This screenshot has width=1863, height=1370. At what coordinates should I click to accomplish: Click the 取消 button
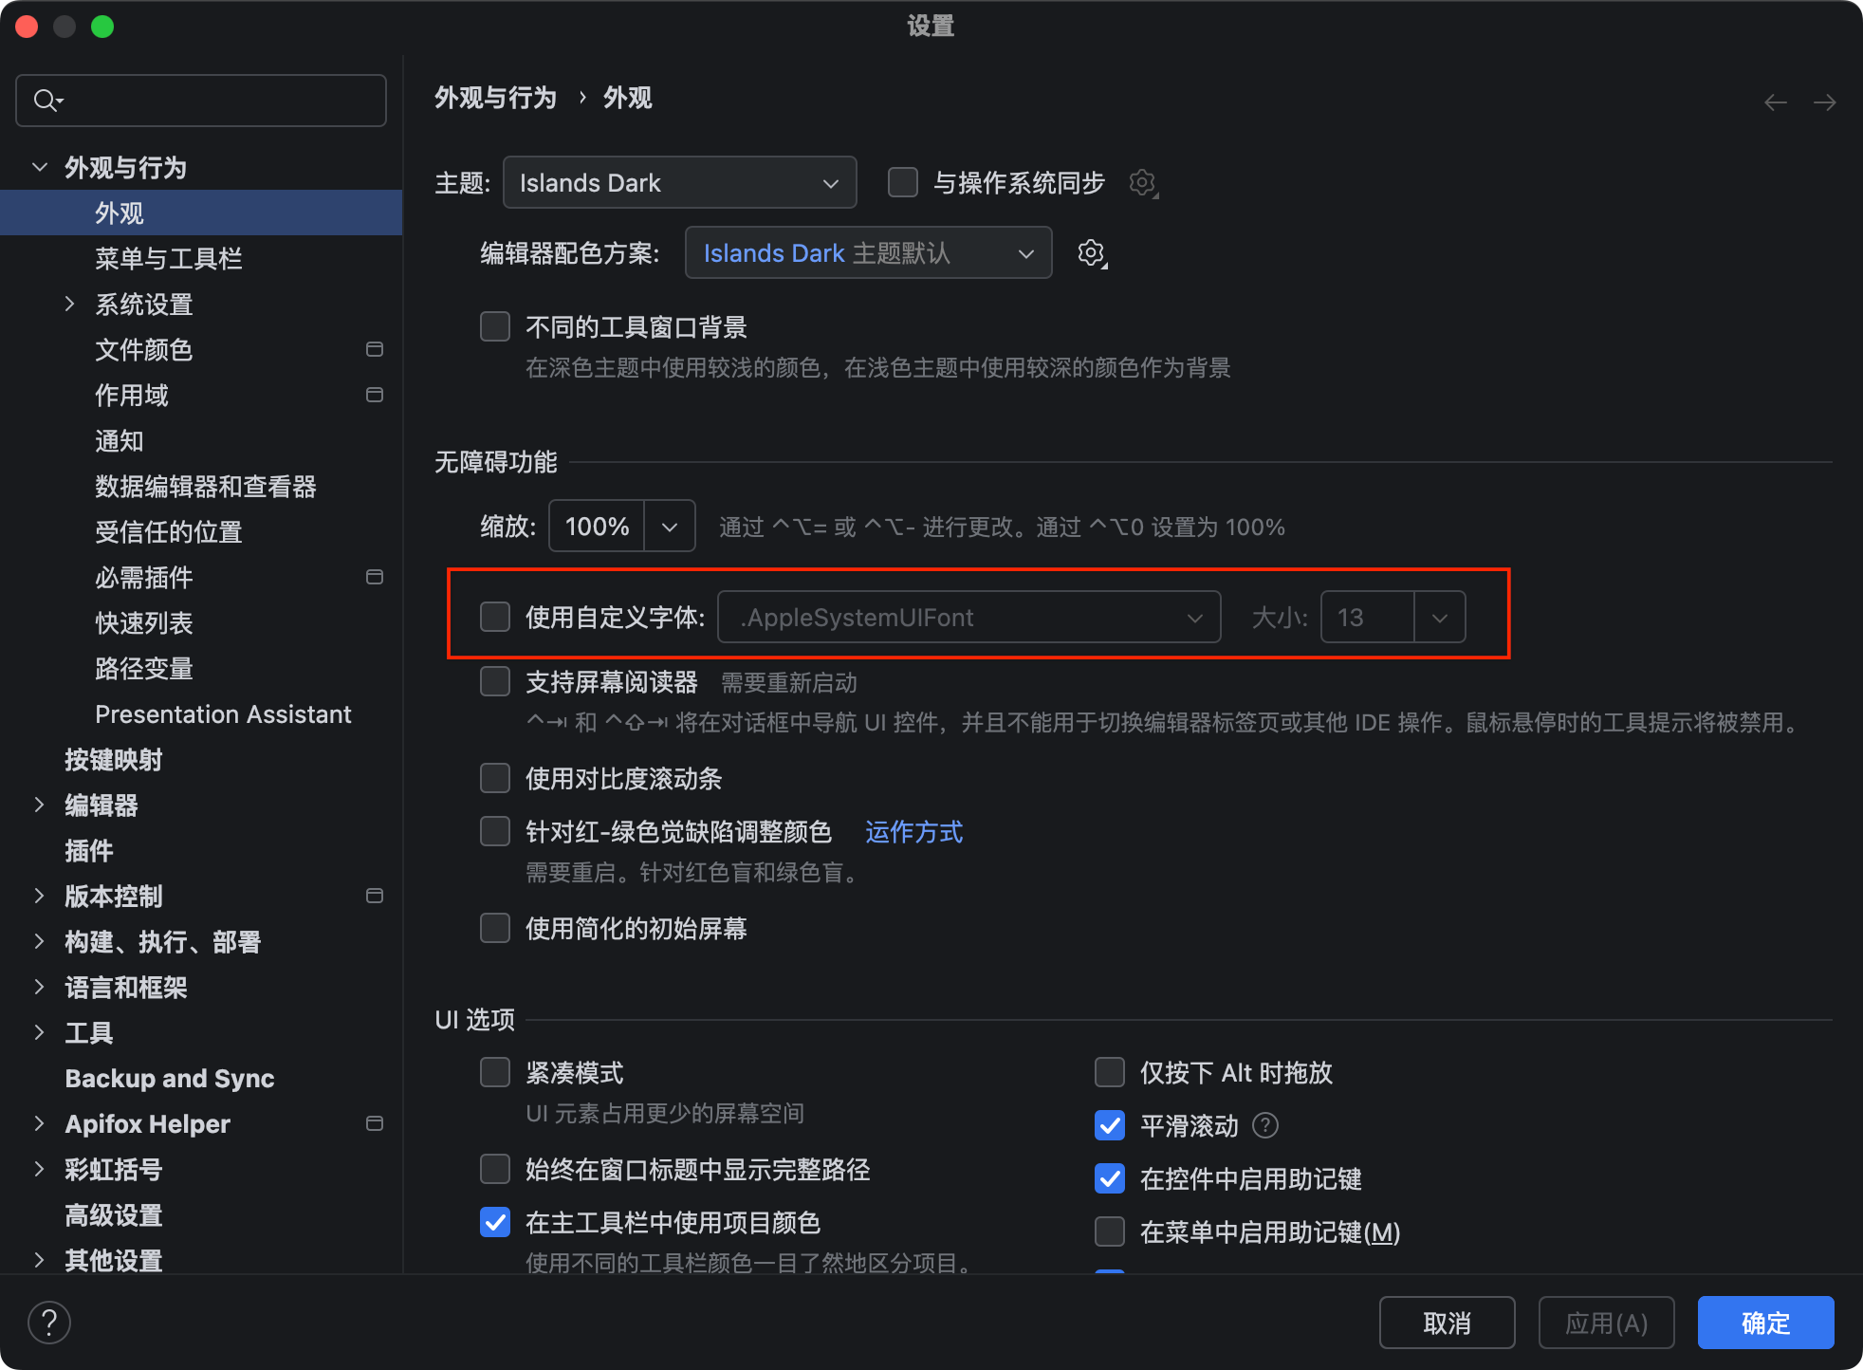1446,1323
